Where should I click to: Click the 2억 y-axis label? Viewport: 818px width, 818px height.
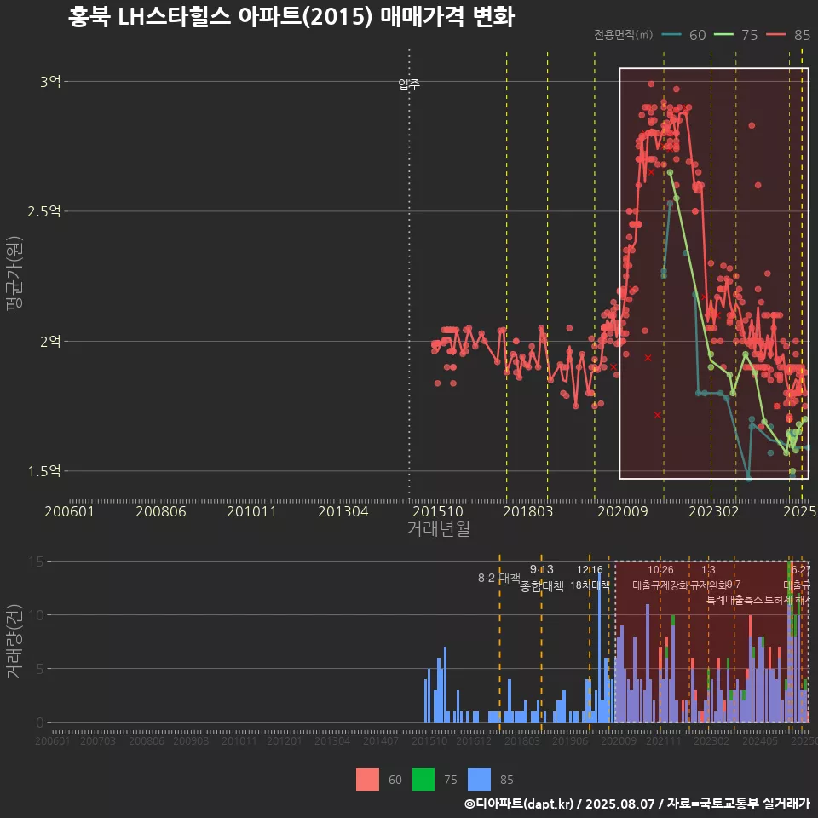[50, 341]
